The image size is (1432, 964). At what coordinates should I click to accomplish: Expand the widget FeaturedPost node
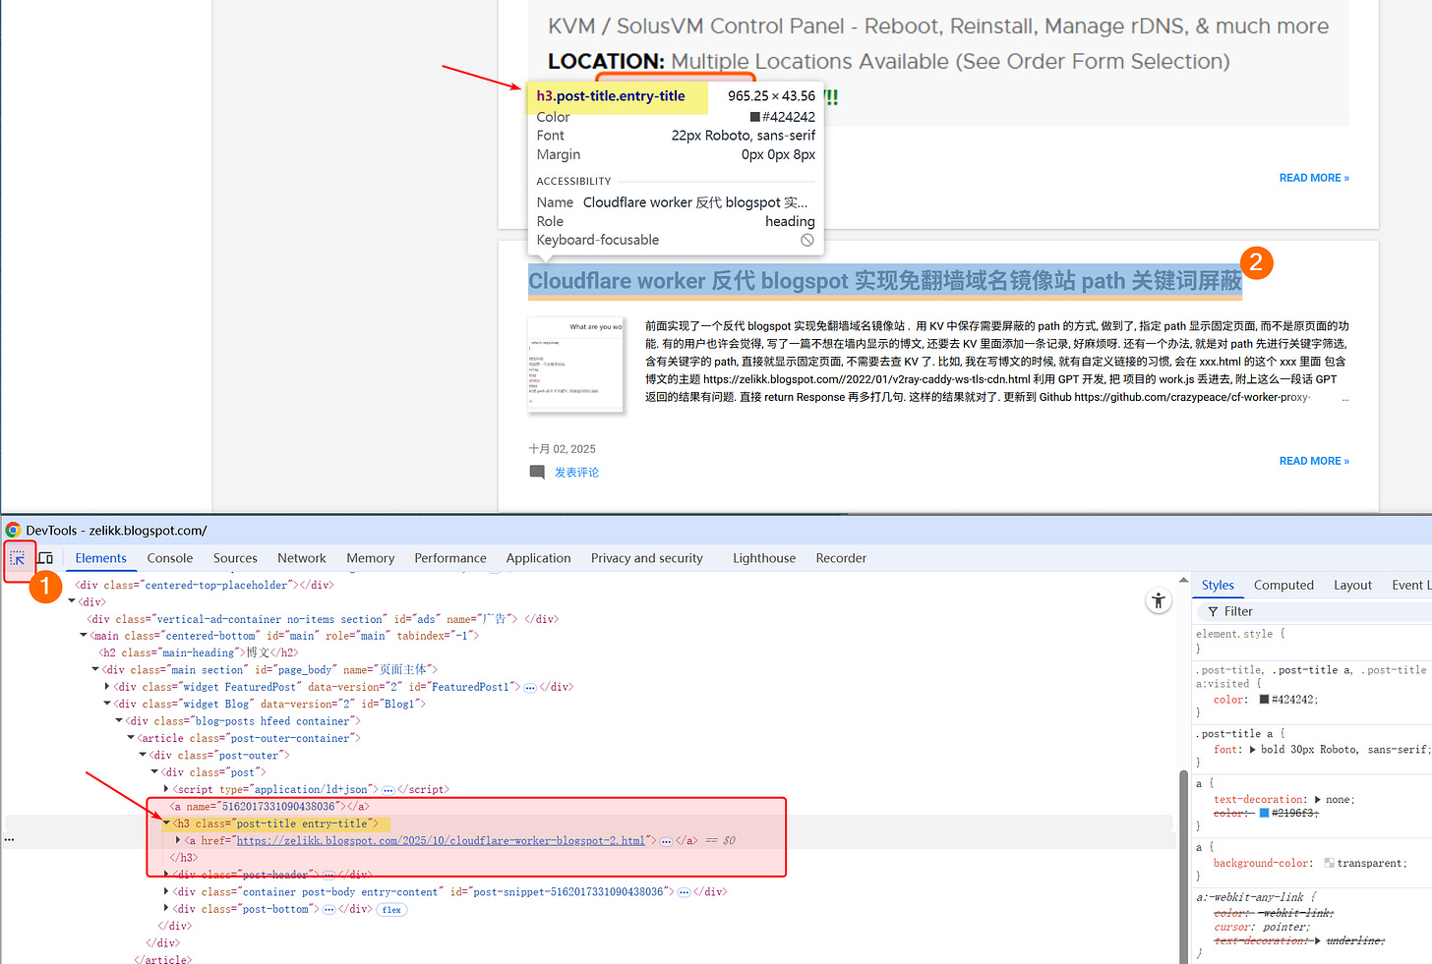[107, 687]
